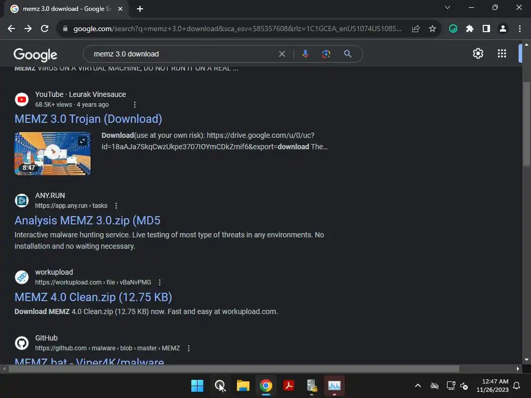Click the YouTube · Leurak Vinesauce source label
Screen dimensions: 531x398
80,94
